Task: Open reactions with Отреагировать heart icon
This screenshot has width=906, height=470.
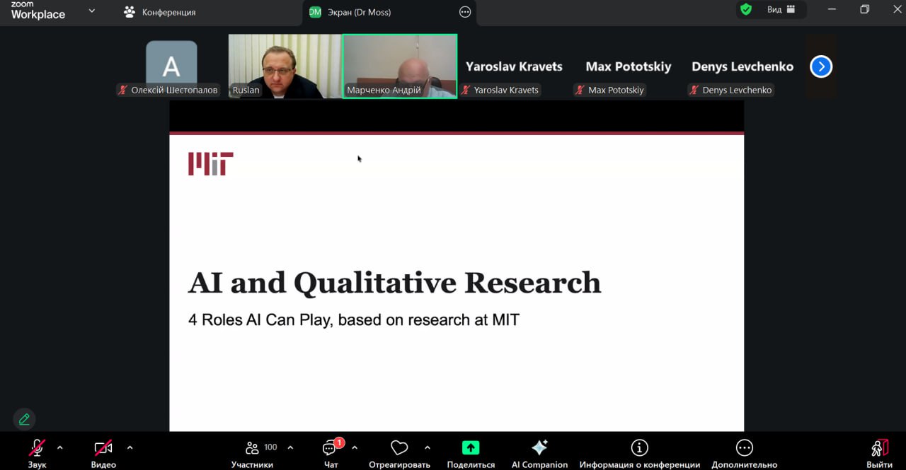Action: pyautogui.click(x=399, y=452)
